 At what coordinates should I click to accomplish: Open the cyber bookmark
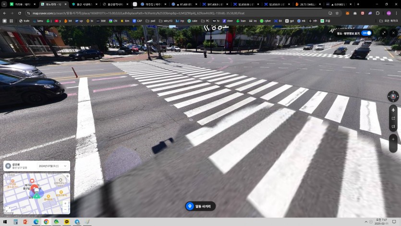(x=265, y=21)
